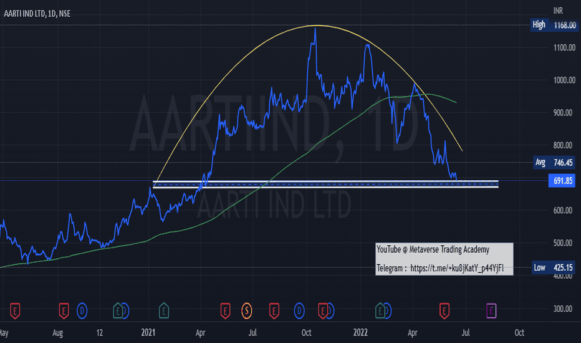Open red E marker between Apr and Jul 2022

[x=444, y=311]
